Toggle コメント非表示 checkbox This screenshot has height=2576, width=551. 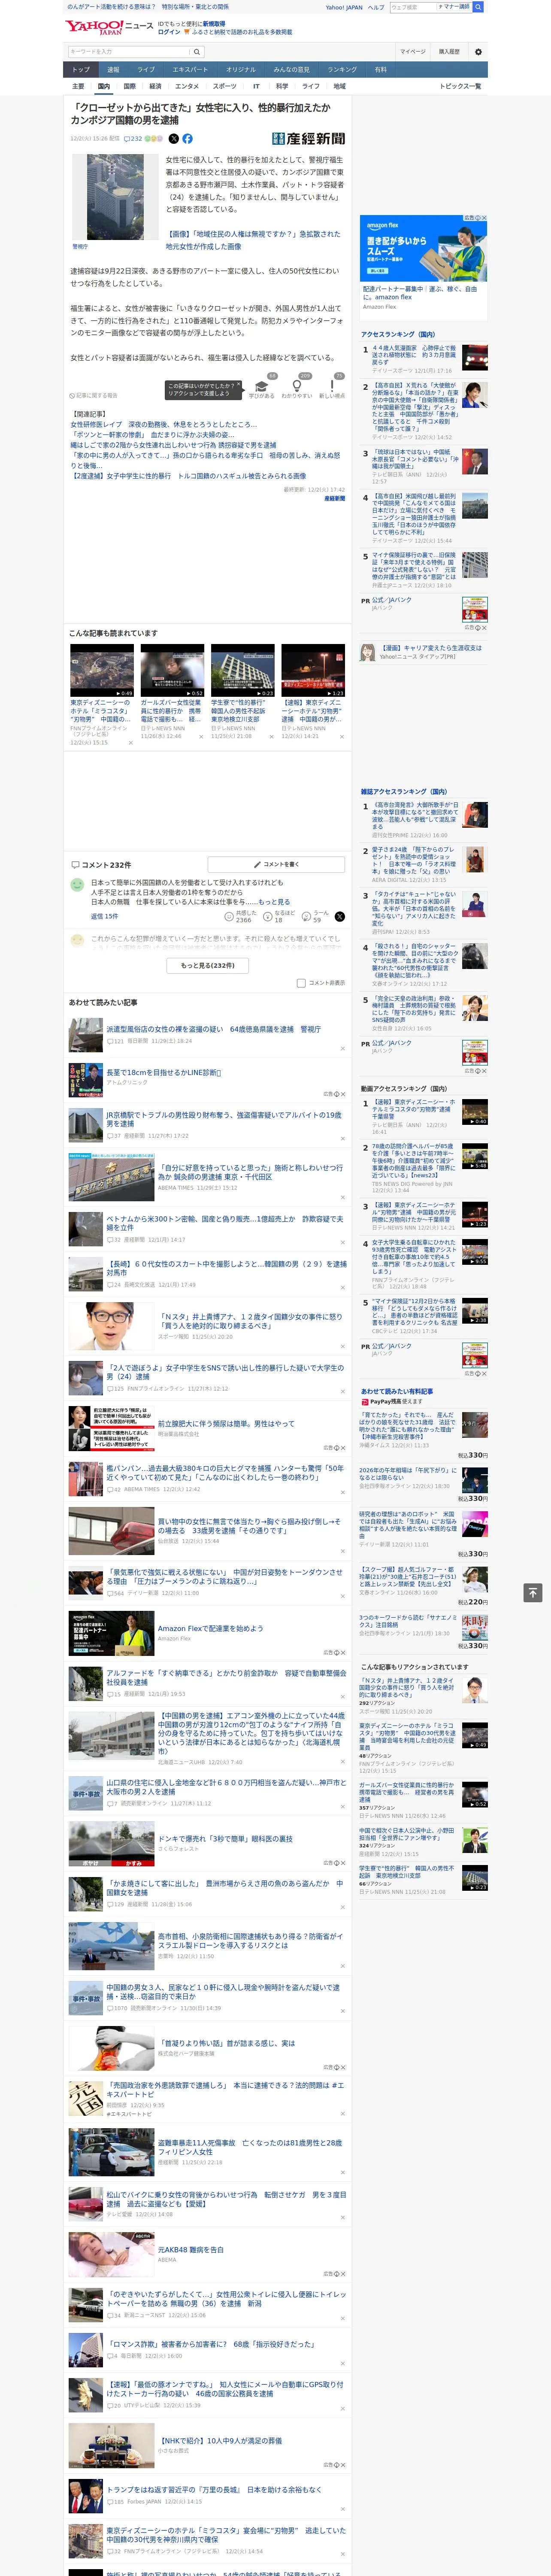tap(301, 983)
